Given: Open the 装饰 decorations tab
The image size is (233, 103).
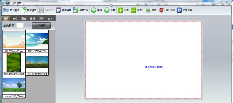Looking at the screenshot, I should (41, 19).
